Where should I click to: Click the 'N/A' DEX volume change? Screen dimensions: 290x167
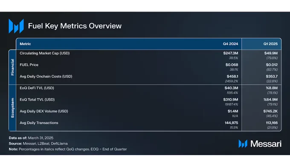(x=235, y=116)
